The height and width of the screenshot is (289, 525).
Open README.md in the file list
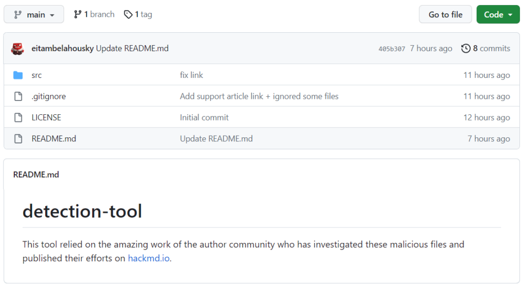click(54, 139)
